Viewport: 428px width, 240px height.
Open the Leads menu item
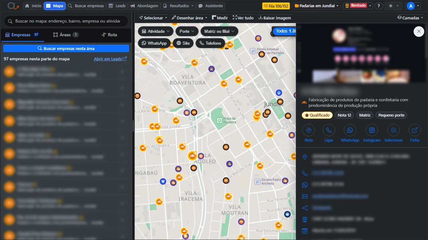click(117, 6)
